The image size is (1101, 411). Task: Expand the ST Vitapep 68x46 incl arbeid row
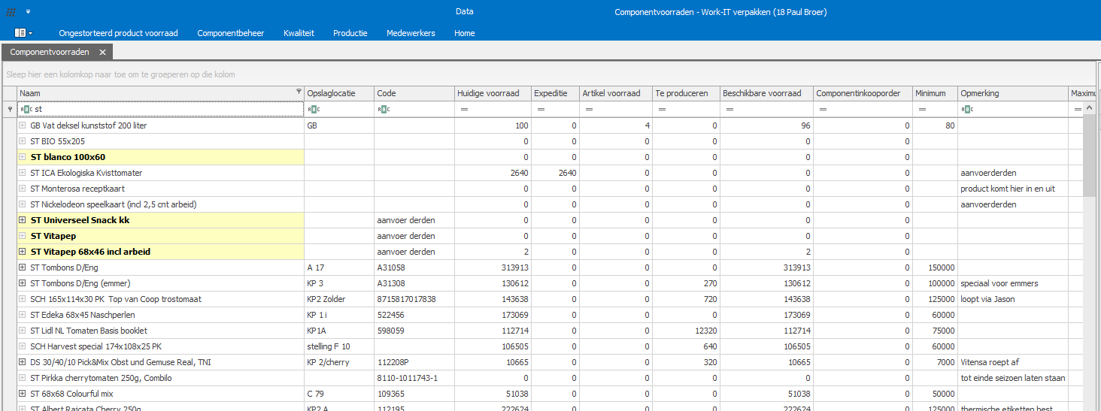point(23,252)
